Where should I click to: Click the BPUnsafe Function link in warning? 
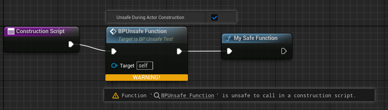[188, 95]
